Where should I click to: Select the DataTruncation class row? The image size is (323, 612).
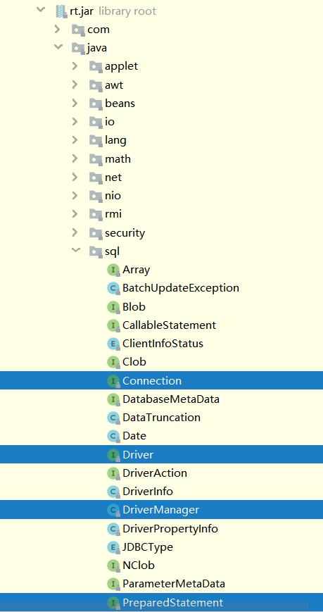[x=162, y=417]
